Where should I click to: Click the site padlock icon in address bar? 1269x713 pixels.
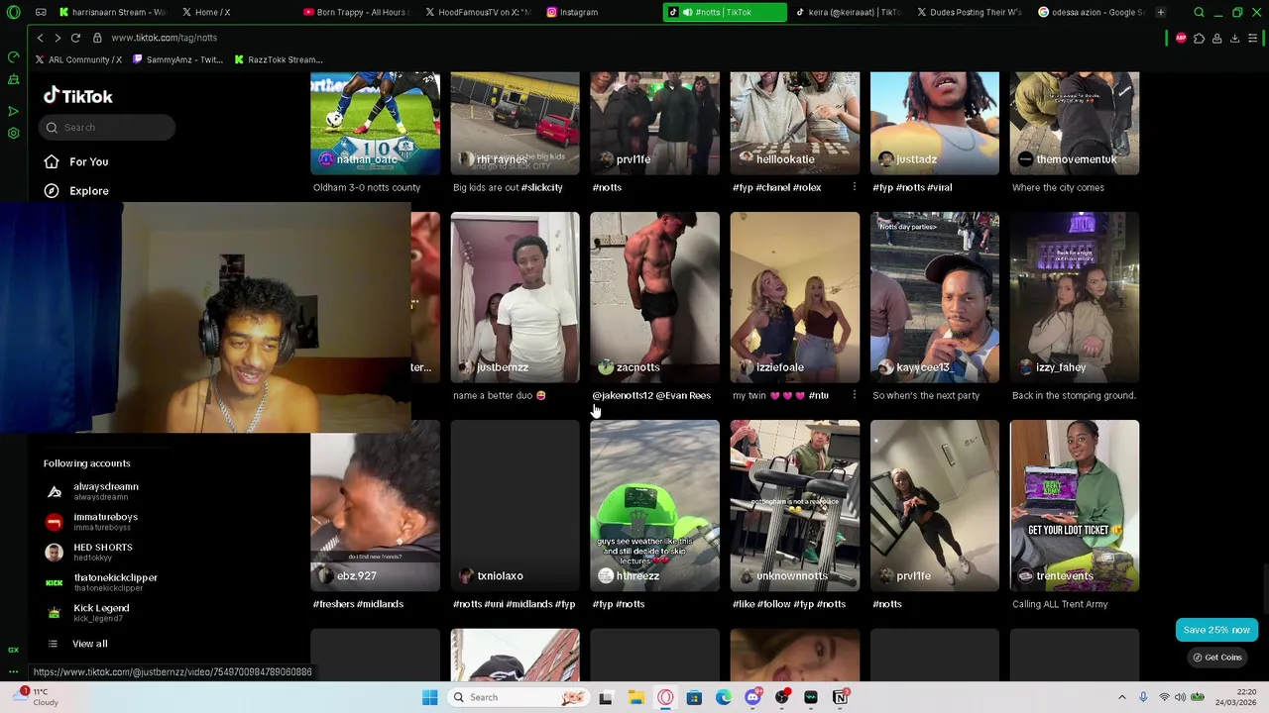[97, 38]
